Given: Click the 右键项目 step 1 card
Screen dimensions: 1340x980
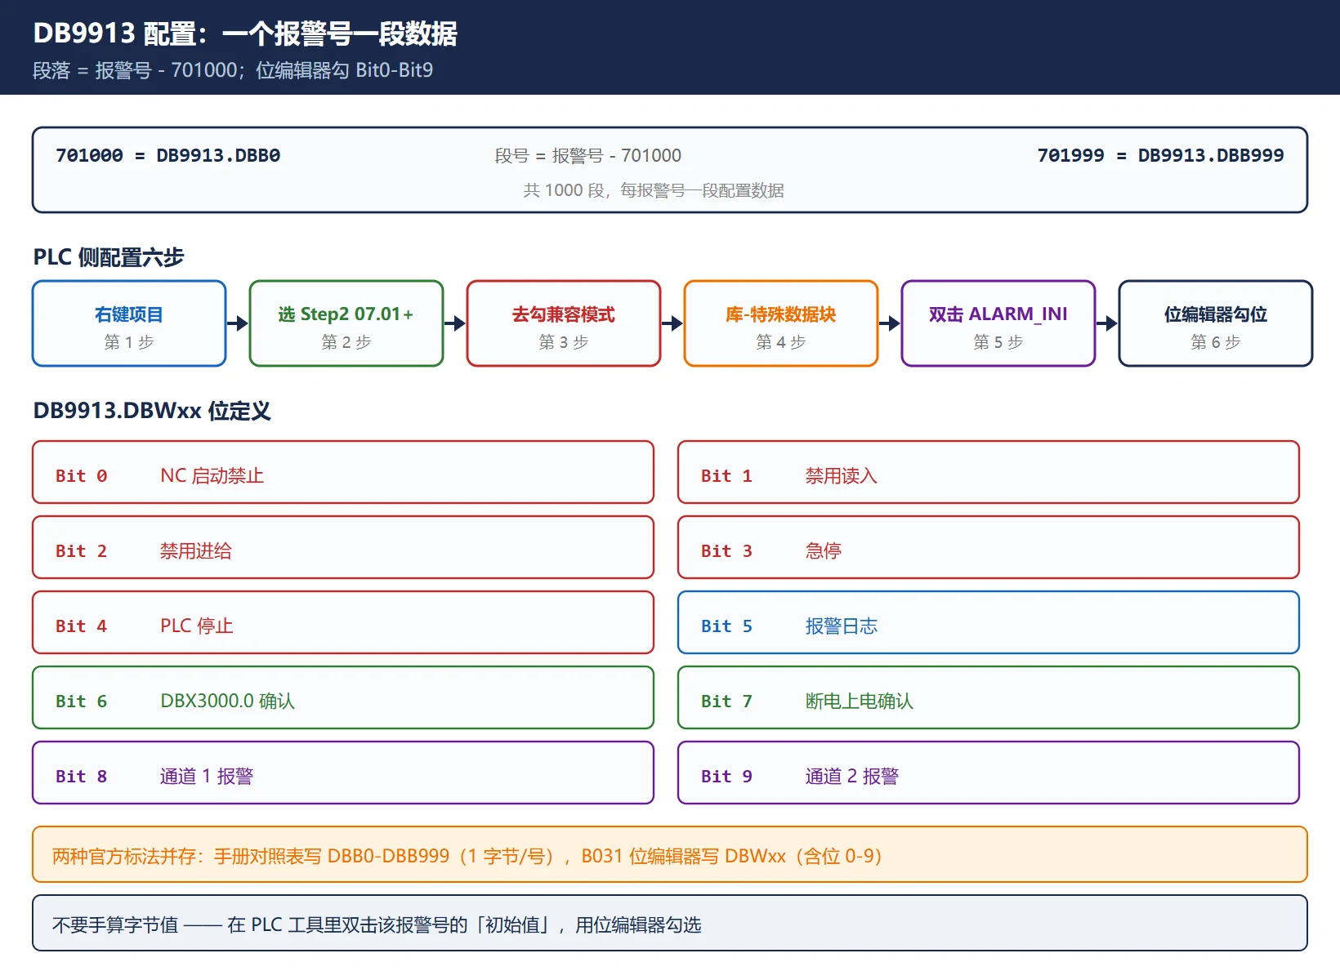Looking at the screenshot, I should coord(129,323).
